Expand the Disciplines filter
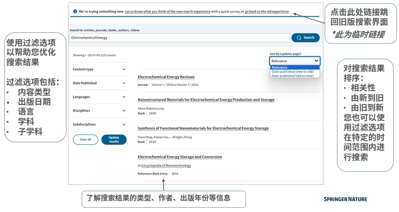 tap(99, 111)
